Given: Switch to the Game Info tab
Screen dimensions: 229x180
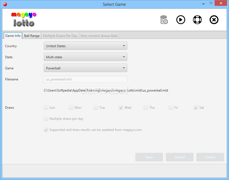Looking at the screenshot, I should (13, 36).
